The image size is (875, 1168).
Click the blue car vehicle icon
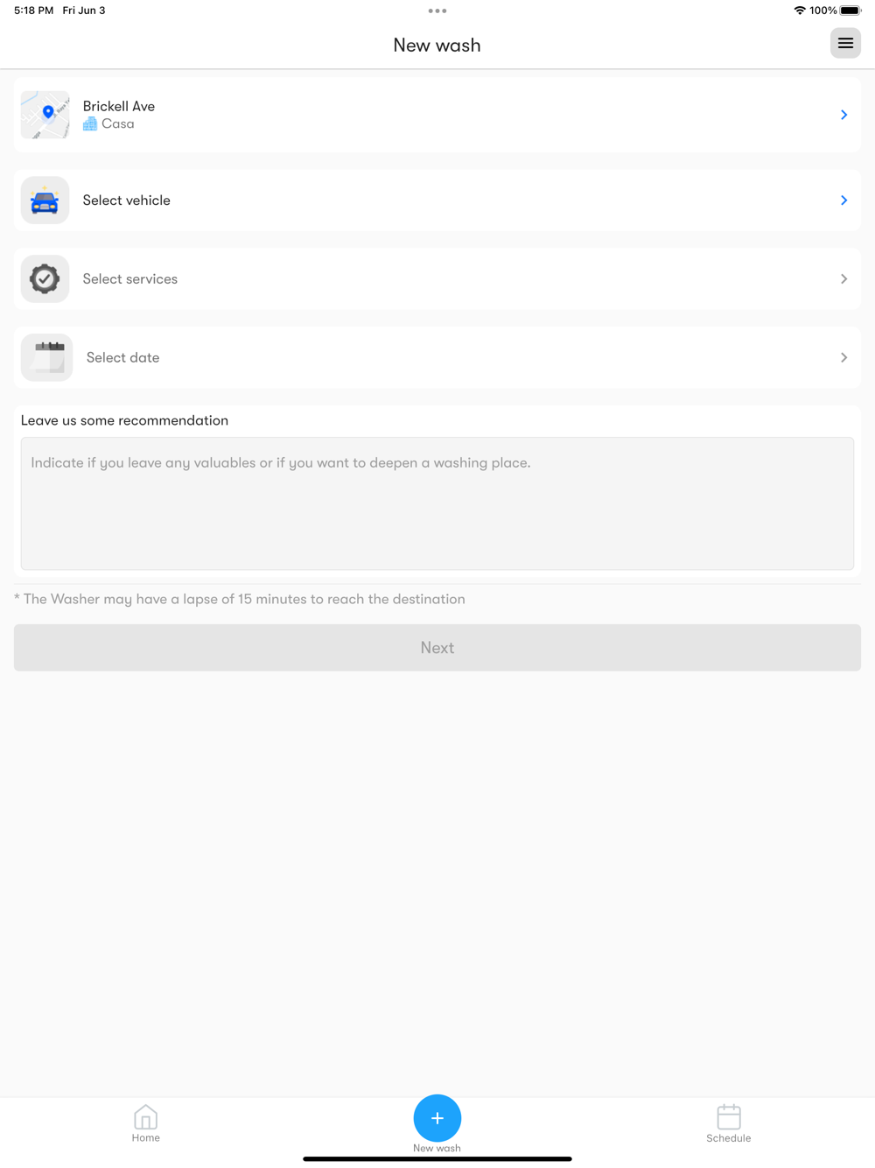(x=45, y=201)
